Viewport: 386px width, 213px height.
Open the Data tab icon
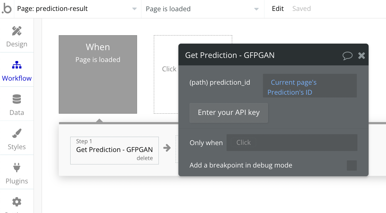17,99
